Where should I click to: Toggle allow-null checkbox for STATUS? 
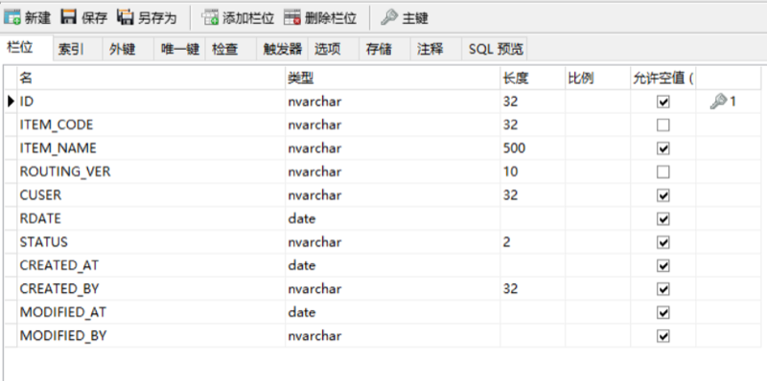(663, 242)
